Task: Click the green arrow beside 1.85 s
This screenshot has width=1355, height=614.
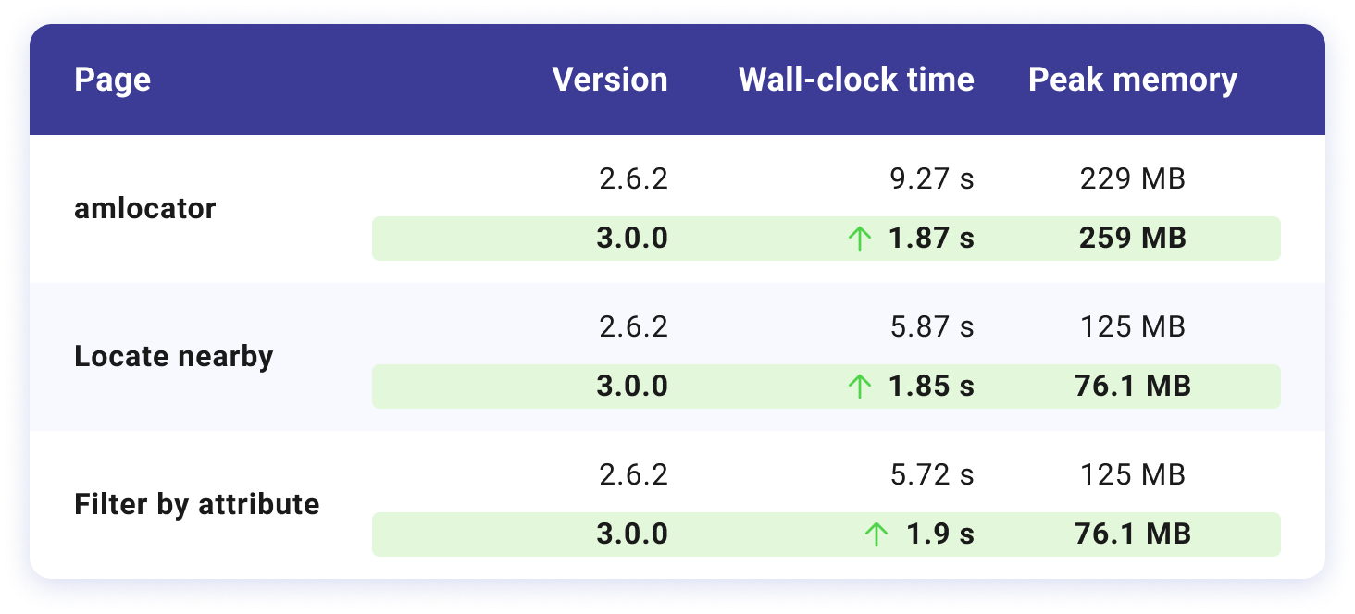Action: 860,387
